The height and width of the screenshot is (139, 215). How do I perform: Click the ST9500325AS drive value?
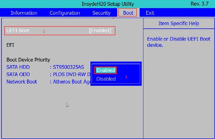pyautogui.click(x=68, y=67)
